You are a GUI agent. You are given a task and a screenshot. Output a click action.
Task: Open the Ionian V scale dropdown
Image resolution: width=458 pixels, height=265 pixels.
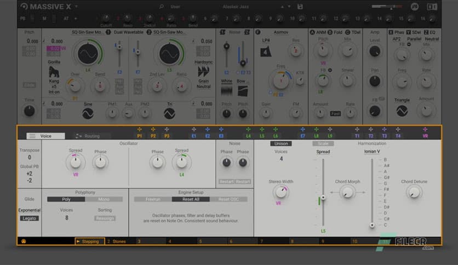(372, 152)
